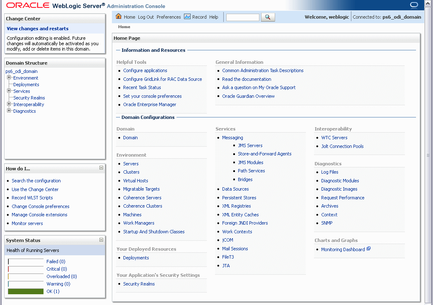Open WTC Servers link

click(334, 138)
